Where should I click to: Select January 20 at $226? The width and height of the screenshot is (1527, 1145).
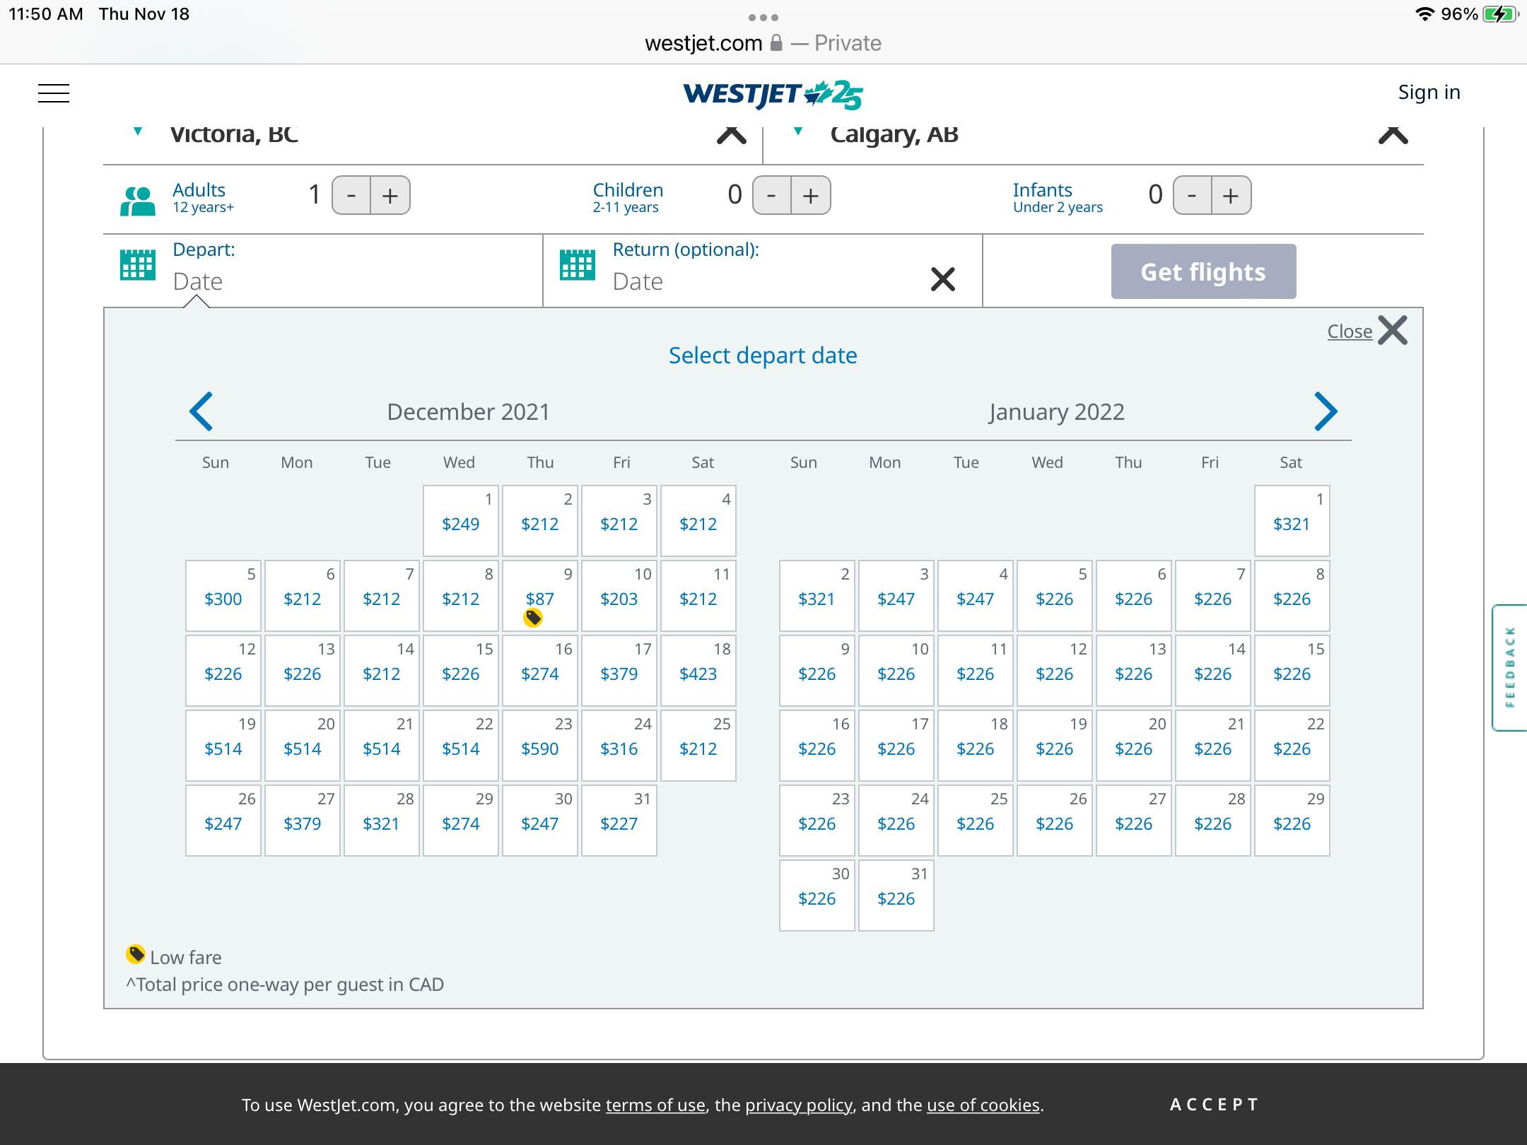(x=1134, y=746)
